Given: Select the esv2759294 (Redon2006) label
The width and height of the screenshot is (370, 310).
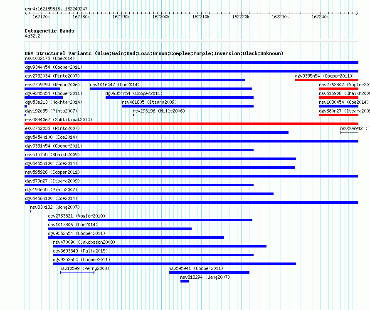Looking at the screenshot, I should coord(52,85).
